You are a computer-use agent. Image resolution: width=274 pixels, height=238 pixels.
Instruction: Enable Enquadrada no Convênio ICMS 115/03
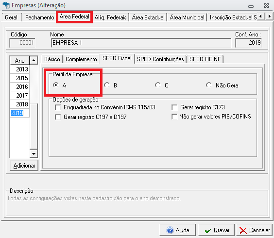pyautogui.click(x=58, y=107)
